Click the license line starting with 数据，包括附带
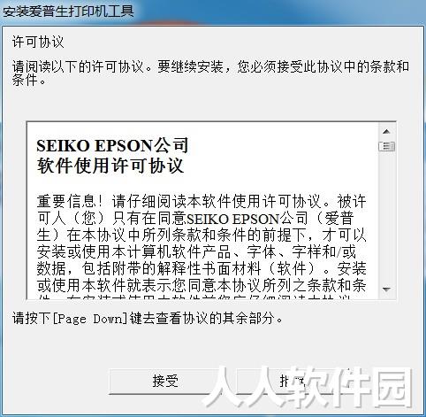Image resolution: width=426 pixels, height=417 pixels. pyautogui.click(x=202, y=268)
